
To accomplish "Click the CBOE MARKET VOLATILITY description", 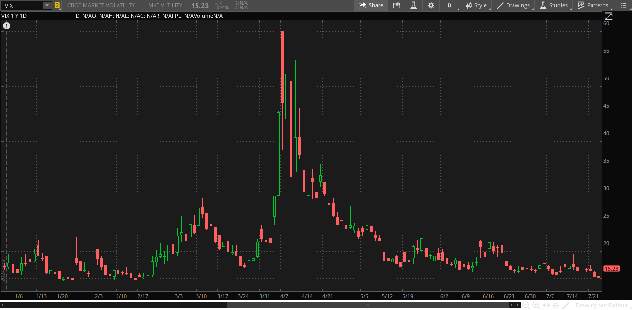I will point(101,5).
